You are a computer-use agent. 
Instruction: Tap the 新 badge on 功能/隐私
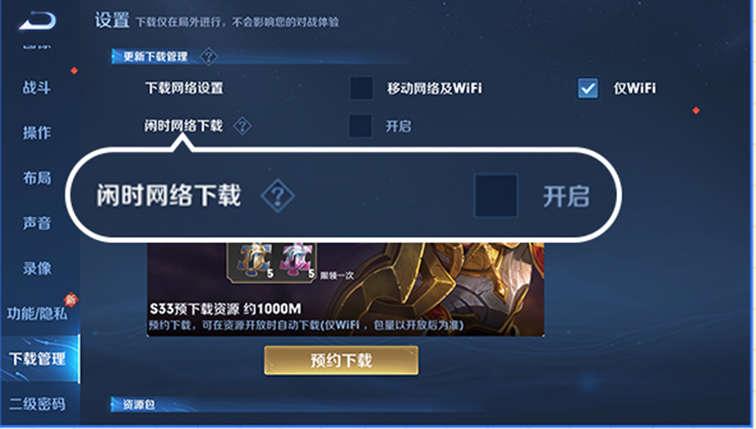(71, 299)
